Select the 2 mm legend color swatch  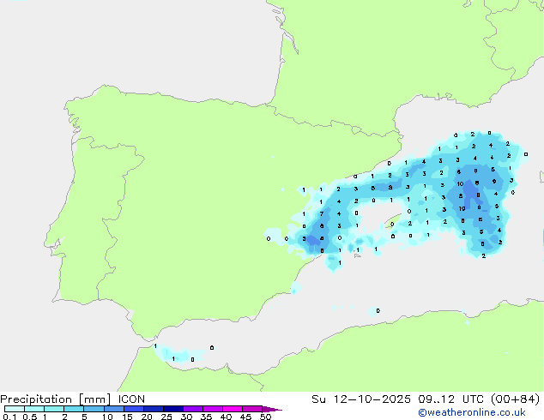(x=74, y=409)
